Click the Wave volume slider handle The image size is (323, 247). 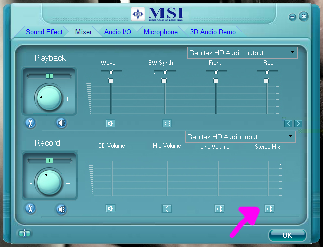click(x=111, y=81)
